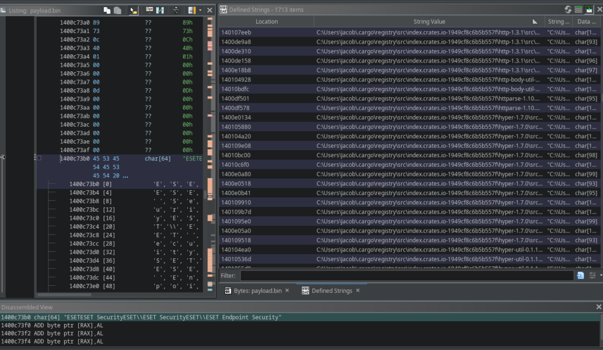Refresh the Defined Strings table

tap(568, 9)
